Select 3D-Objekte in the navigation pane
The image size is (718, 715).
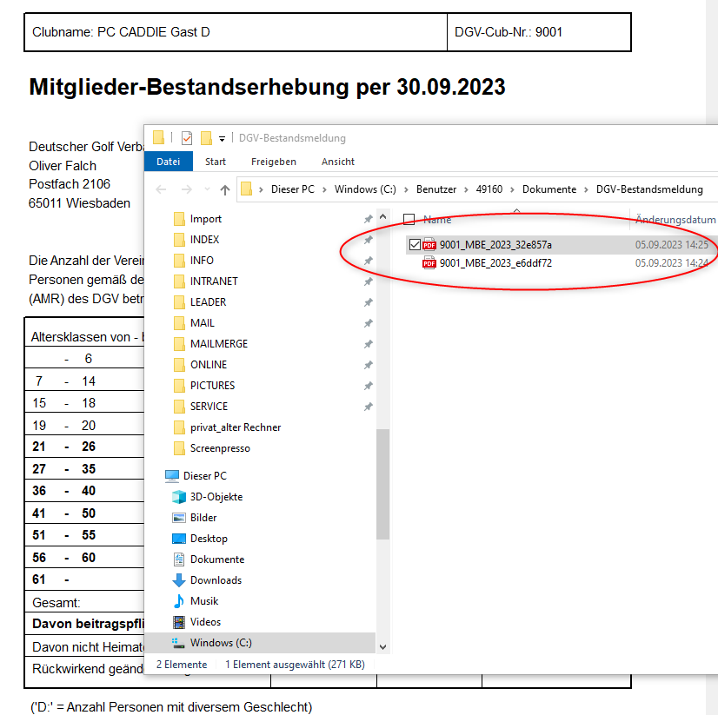click(x=216, y=497)
